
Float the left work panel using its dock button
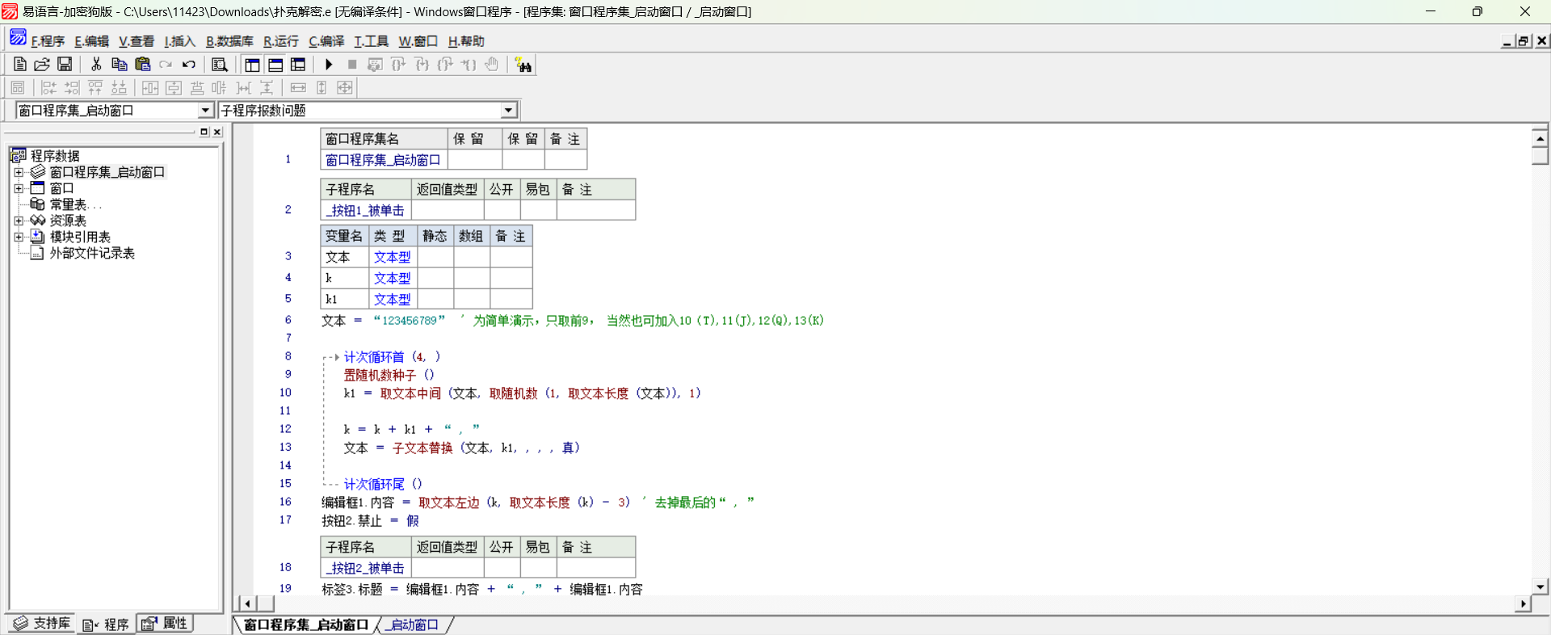pyautogui.click(x=204, y=132)
